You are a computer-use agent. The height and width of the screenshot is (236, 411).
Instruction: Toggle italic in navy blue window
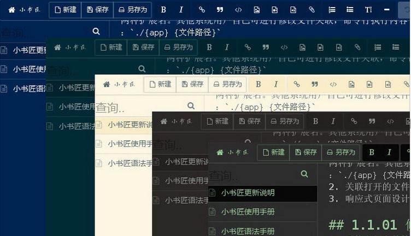[181, 10]
